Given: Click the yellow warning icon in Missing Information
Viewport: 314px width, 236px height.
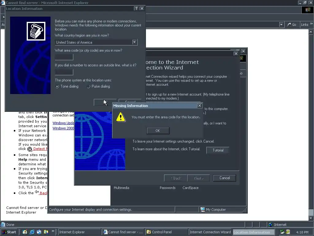Looking at the screenshot, I should pos(121,117).
